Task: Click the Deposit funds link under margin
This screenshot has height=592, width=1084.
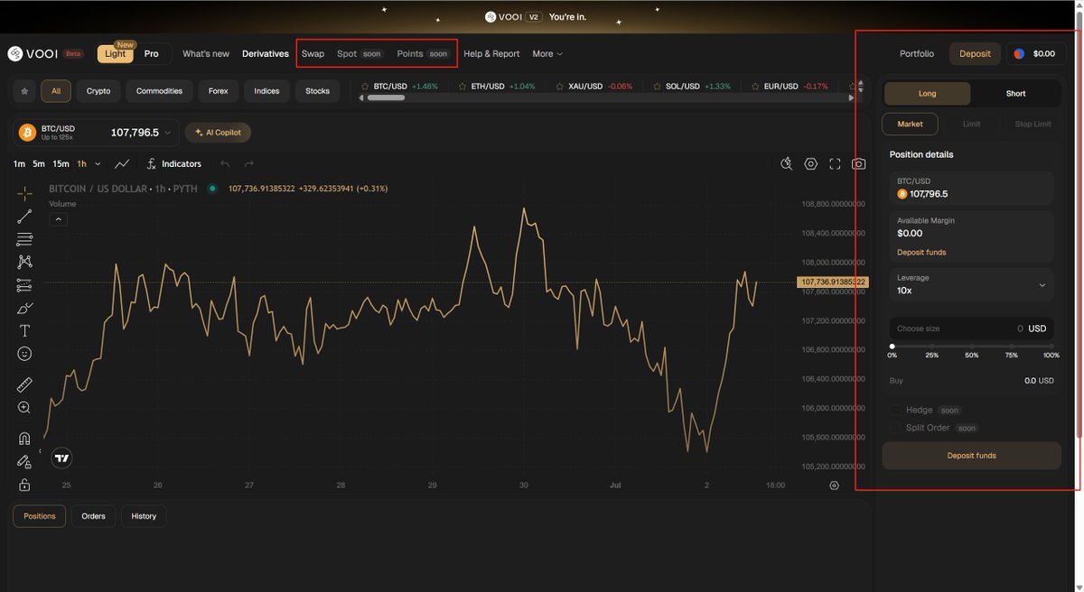Action: click(x=921, y=253)
